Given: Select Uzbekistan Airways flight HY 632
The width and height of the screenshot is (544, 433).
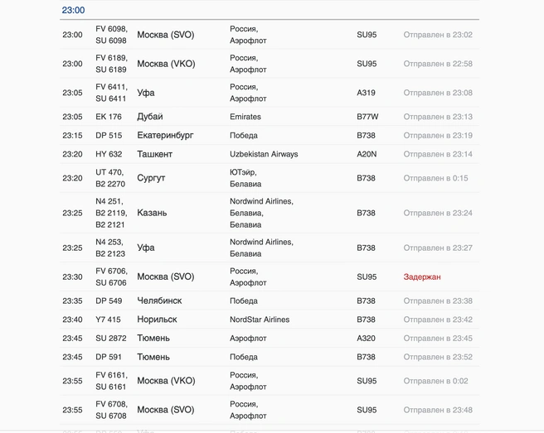Looking at the screenshot, I should tap(270, 154).
